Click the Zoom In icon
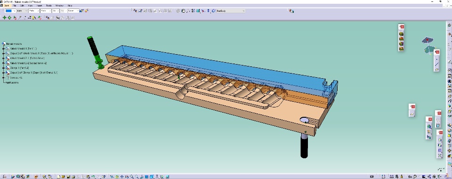This screenshot has height=179, width=452. pyautogui.click(x=132, y=177)
